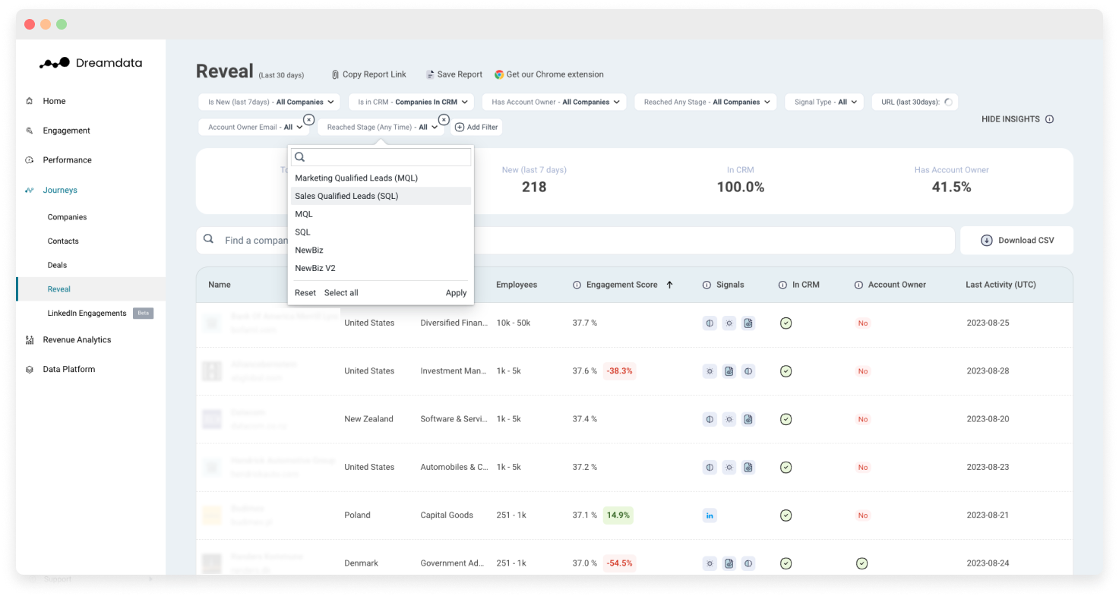Click the 2023-08-28 last activity date

(x=988, y=371)
